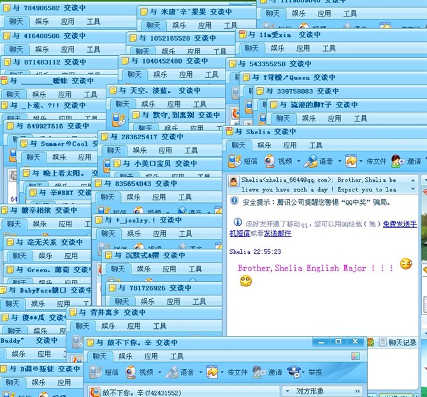Click the SMS icon in 放不下你。辛 window

pos(96,372)
